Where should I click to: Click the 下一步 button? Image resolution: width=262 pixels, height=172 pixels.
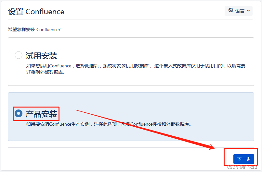pyautogui.click(x=243, y=159)
